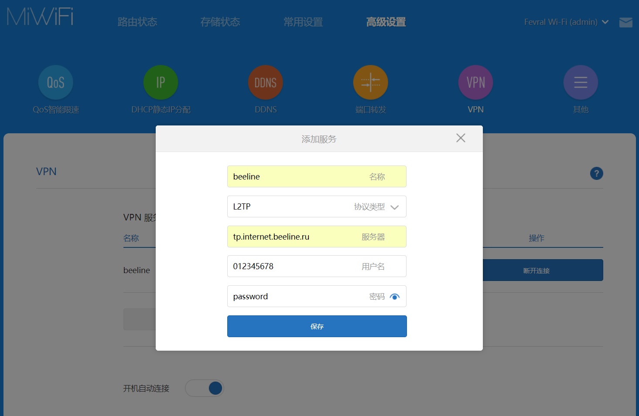Image resolution: width=639 pixels, height=416 pixels.
Task: Open the VPN help question mark icon
Action: pos(597,173)
